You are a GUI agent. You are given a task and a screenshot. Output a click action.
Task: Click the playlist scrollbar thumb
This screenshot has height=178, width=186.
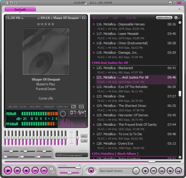pyautogui.click(x=180, y=94)
